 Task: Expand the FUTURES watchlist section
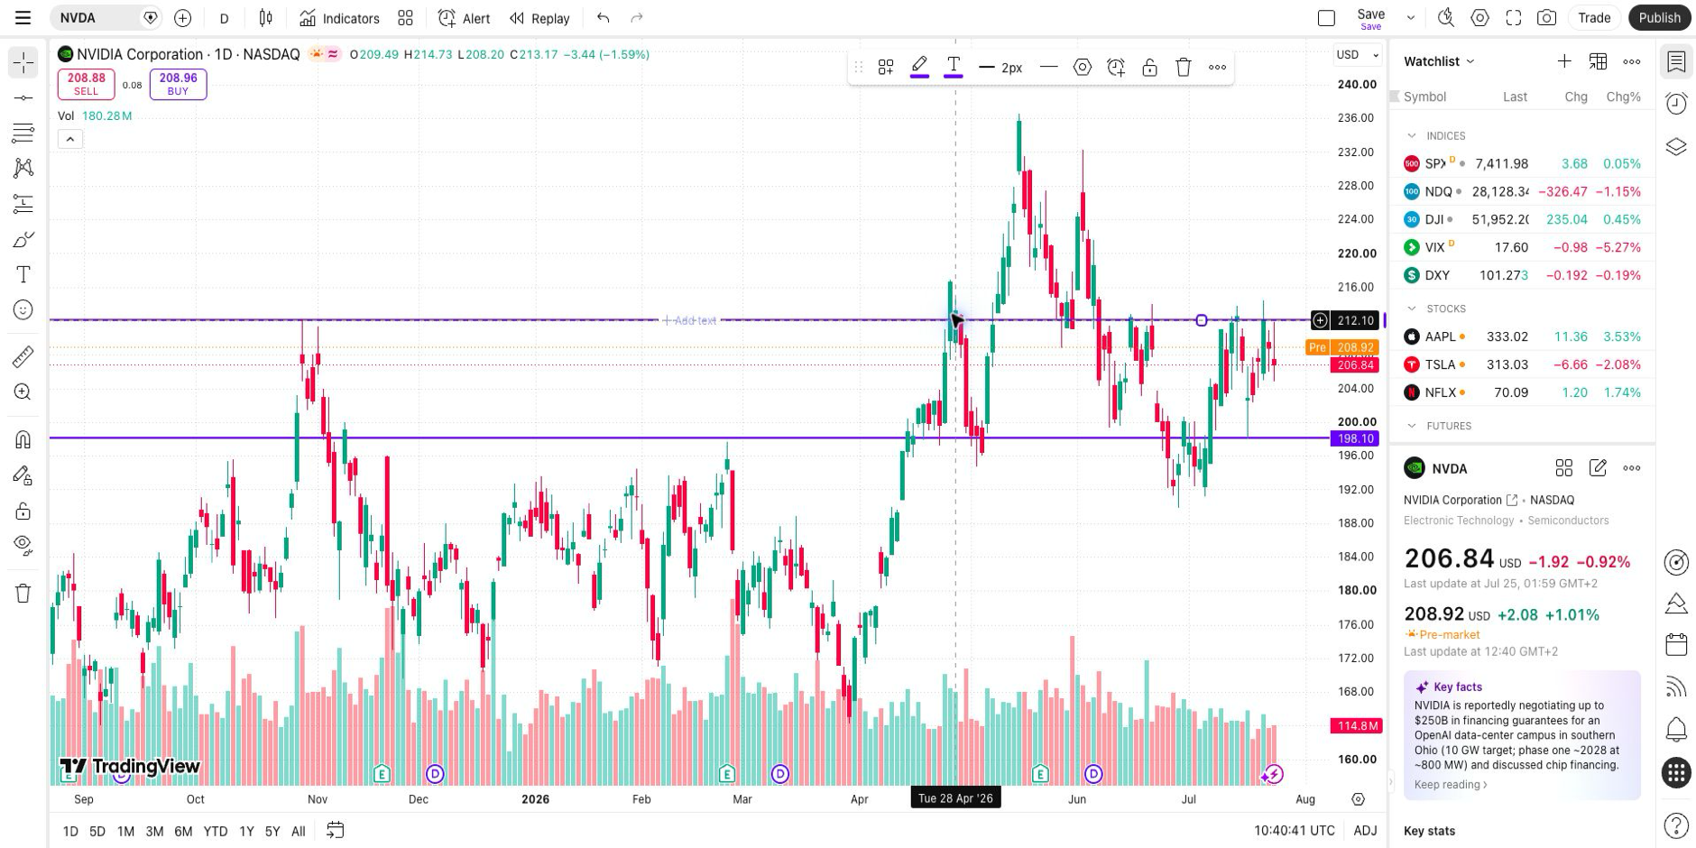pos(1412,426)
